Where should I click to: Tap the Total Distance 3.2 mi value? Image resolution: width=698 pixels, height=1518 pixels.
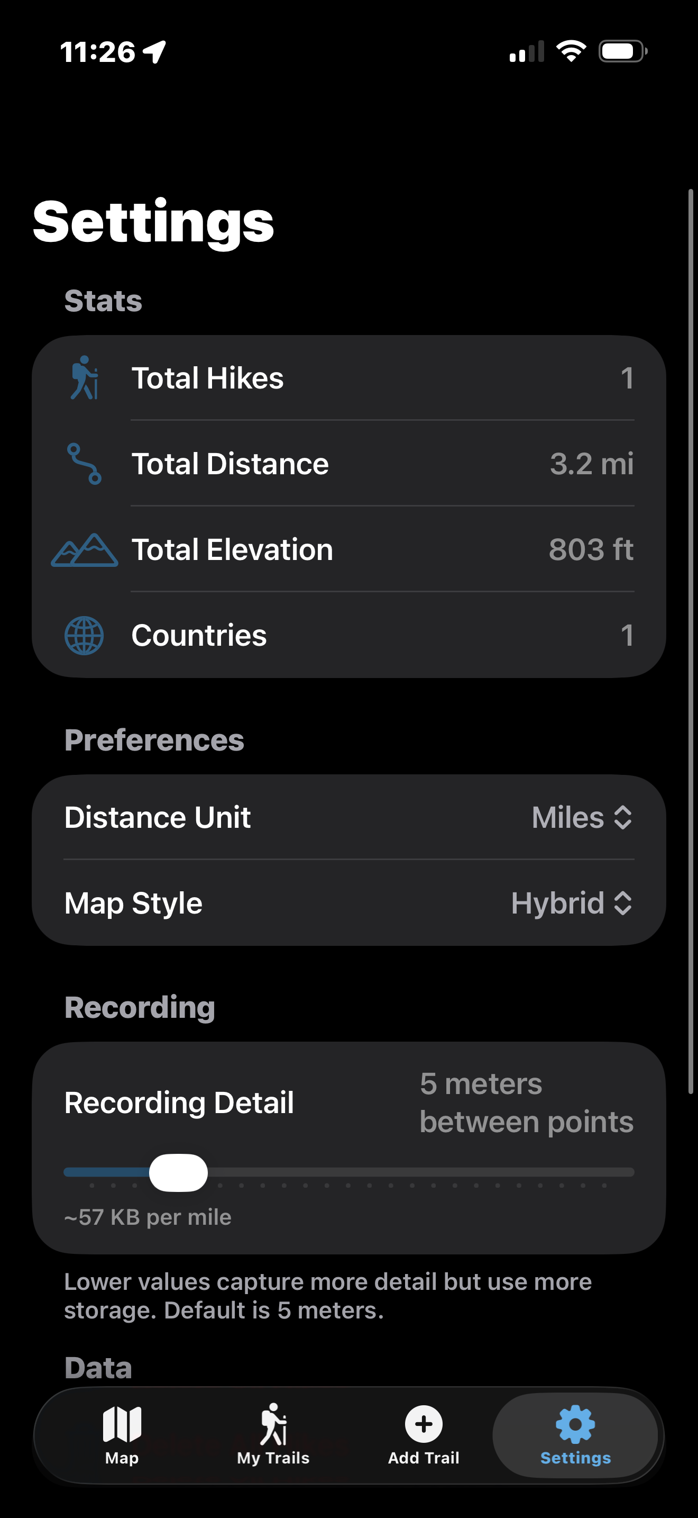592,464
